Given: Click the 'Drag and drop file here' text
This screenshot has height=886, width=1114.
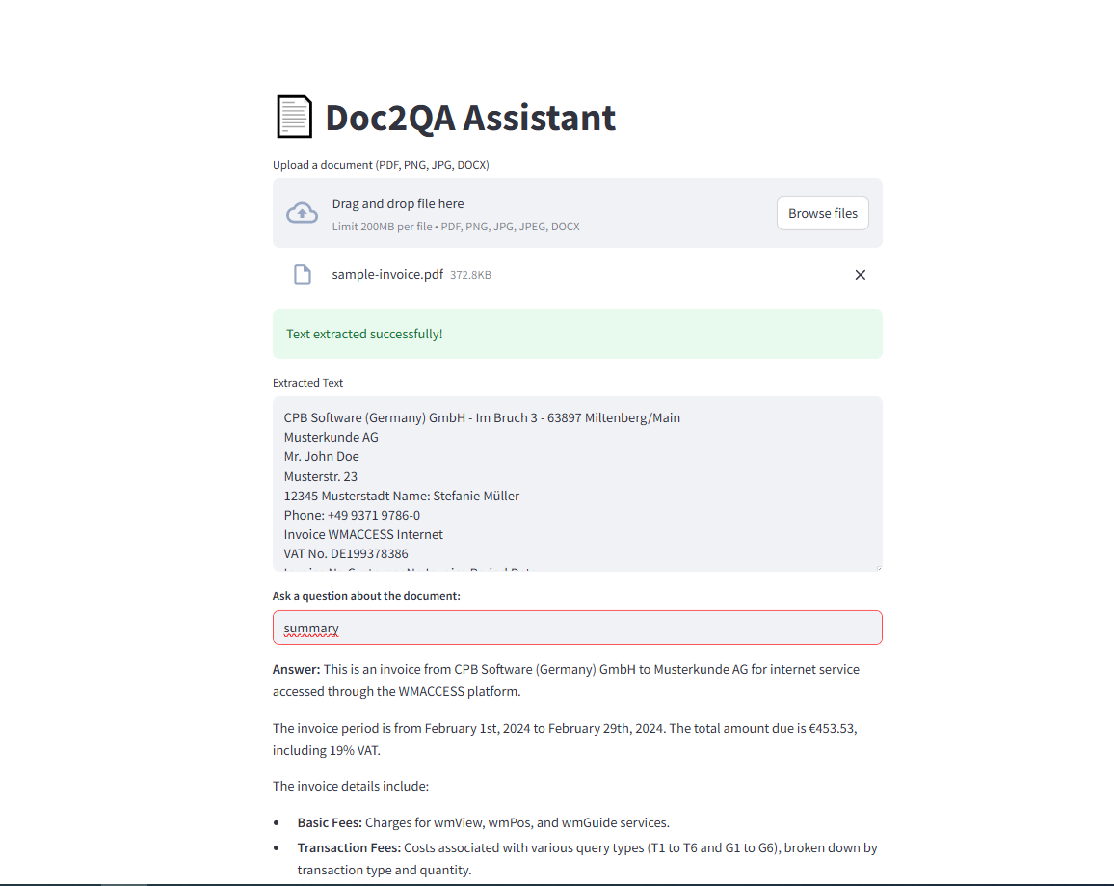Looking at the screenshot, I should coord(398,204).
